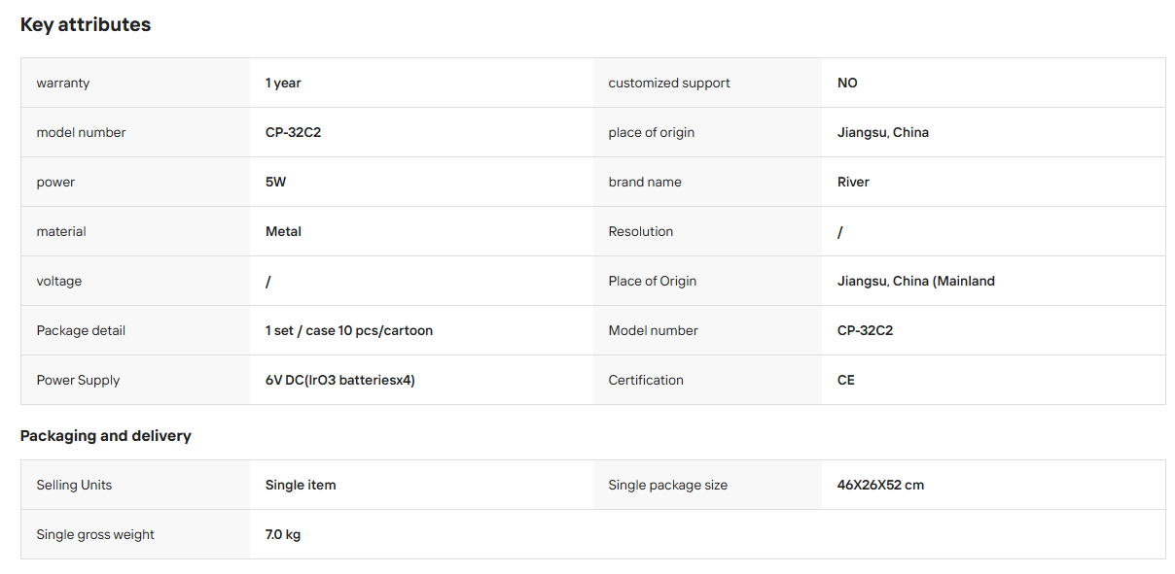Click the brand name River value
1175x574 pixels.
click(x=853, y=182)
